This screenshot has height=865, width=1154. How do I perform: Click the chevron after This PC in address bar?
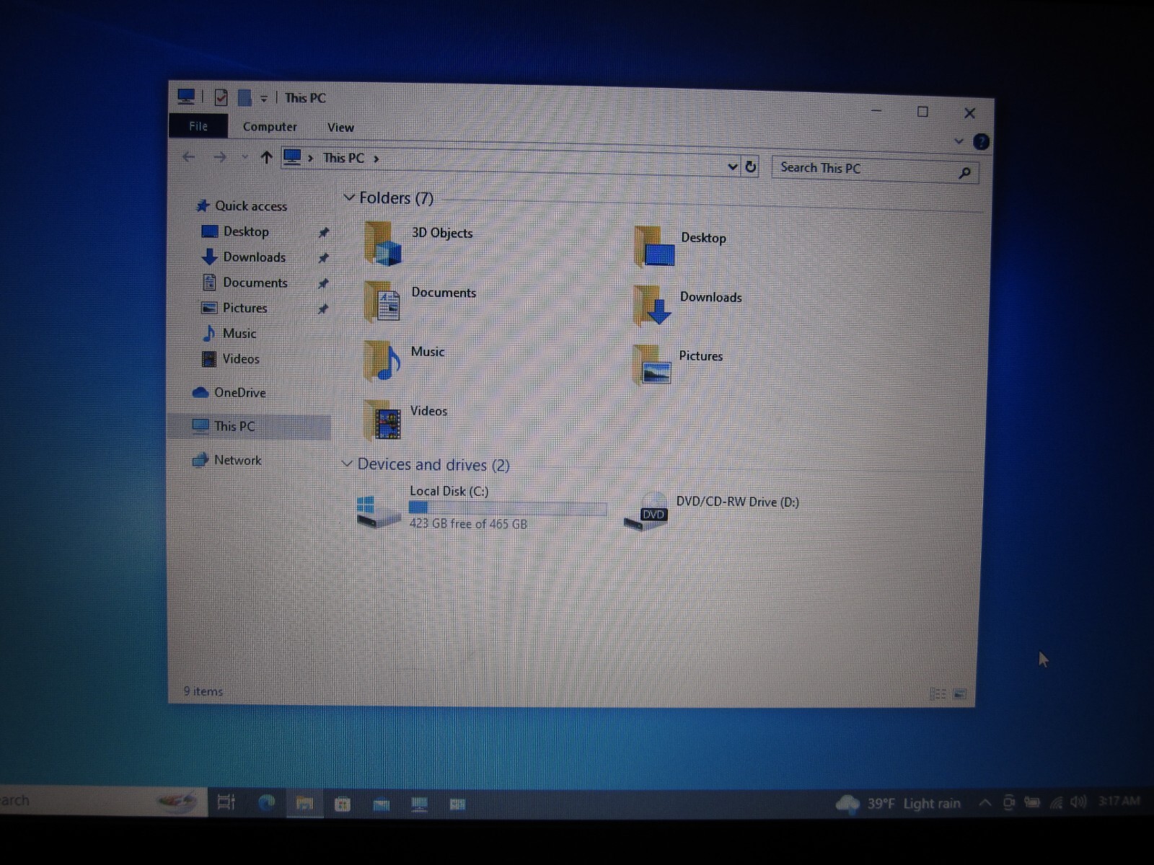tap(376, 159)
